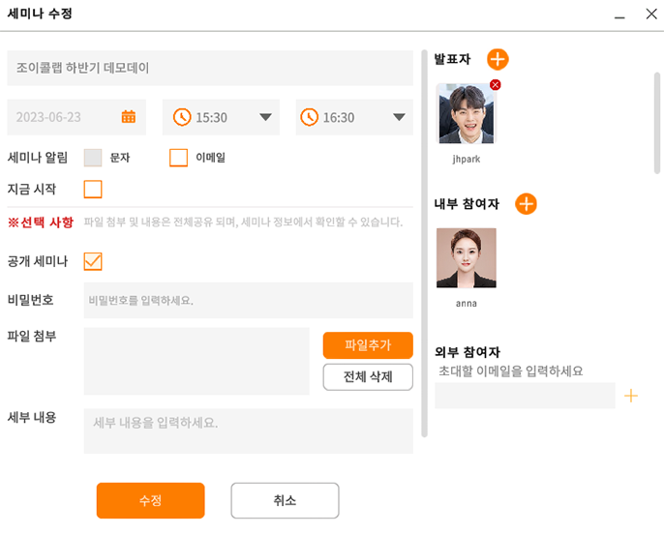The width and height of the screenshot is (664, 534).
Task: Click the 파일추가 button
Action: 368,345
